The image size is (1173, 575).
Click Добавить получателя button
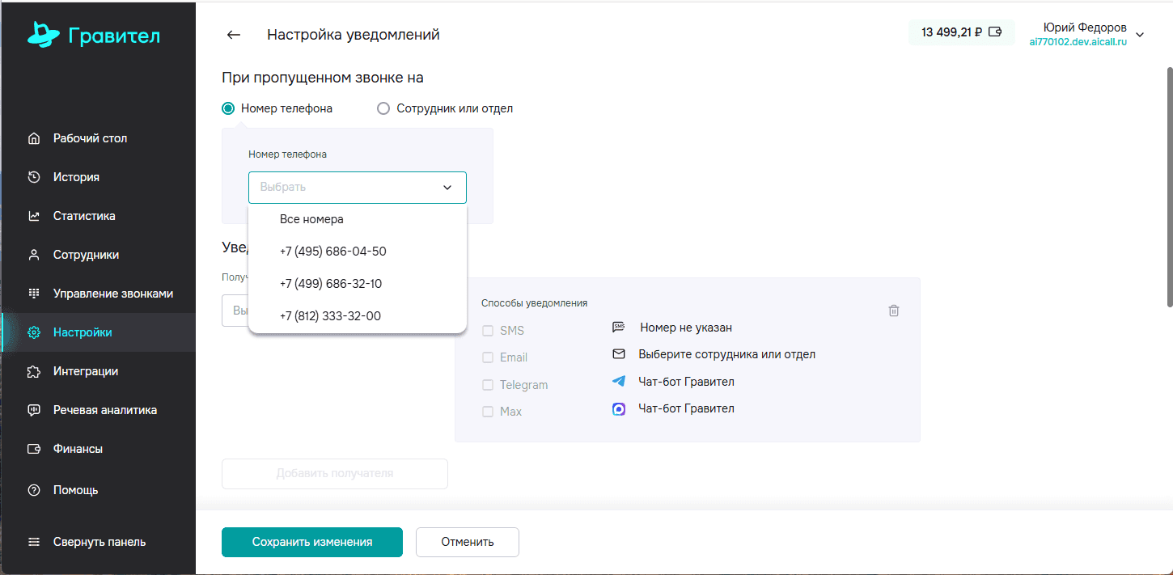(x=335, y=474)
